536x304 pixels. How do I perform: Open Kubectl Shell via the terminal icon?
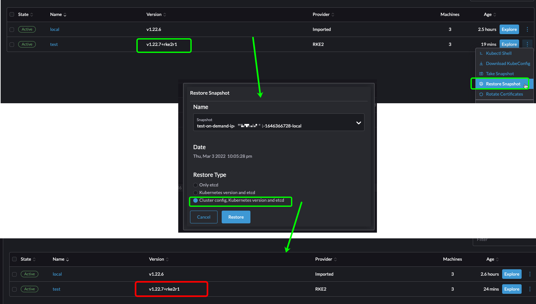click(x=481, y=53)
